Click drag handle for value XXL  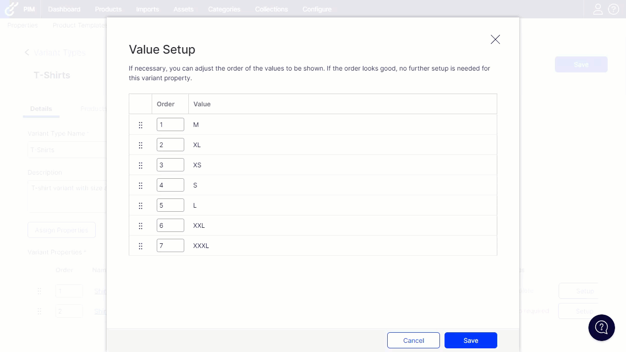tap(141, 225)
